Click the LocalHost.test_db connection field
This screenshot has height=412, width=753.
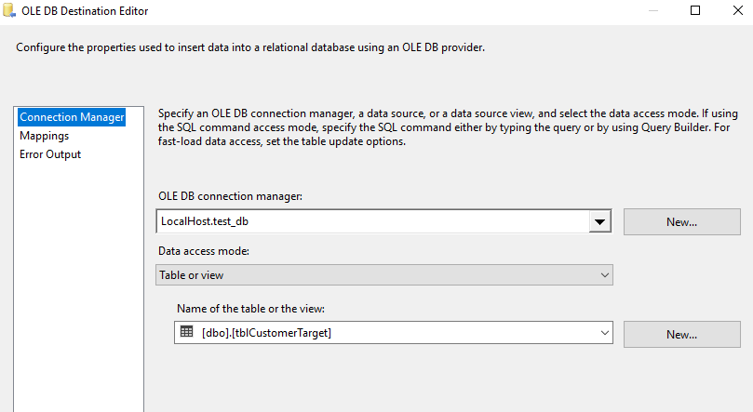point(372,221)
